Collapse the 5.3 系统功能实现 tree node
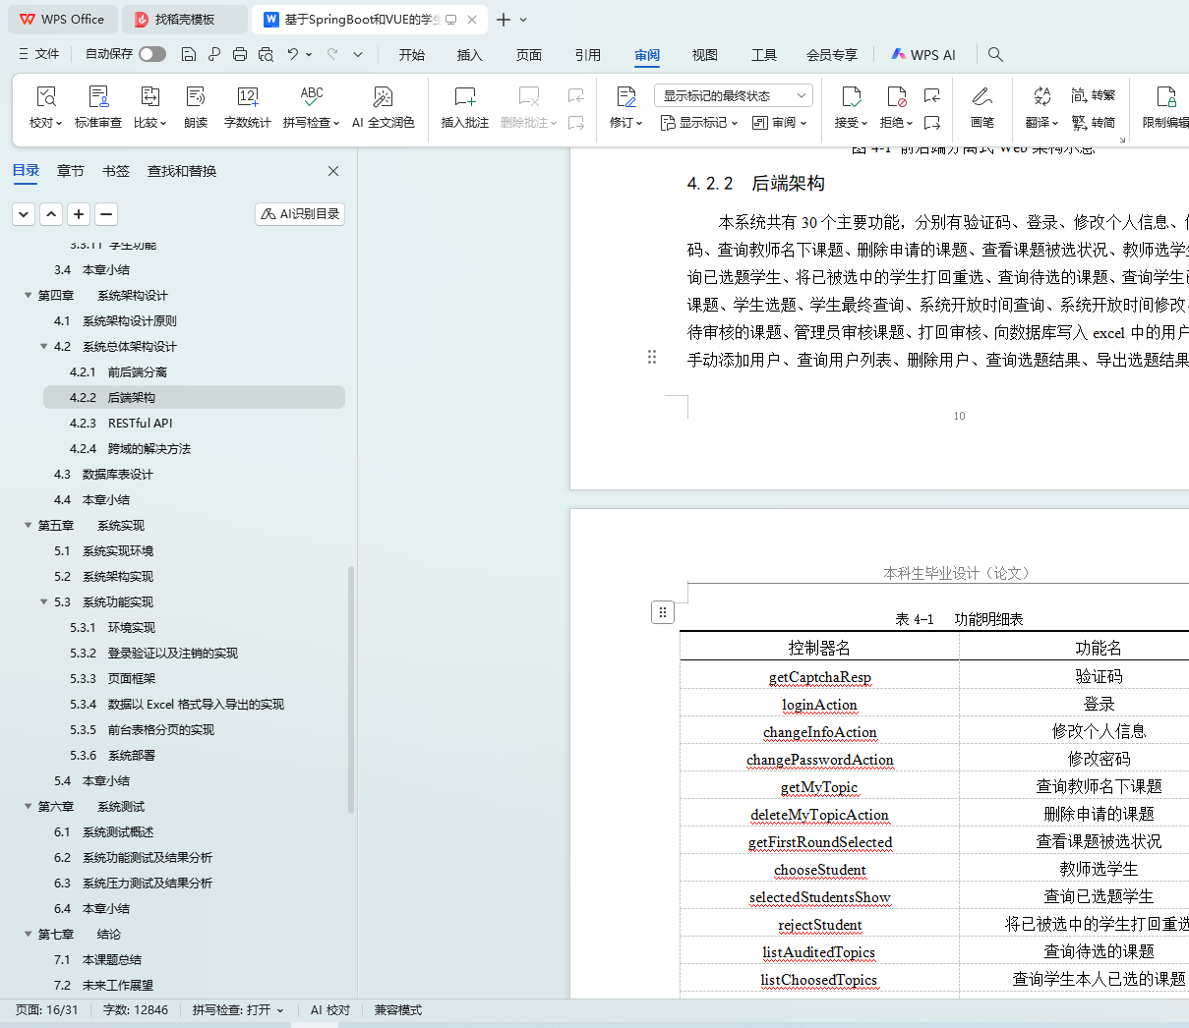This screenshot has width=1189, height=1028. [43, 601]
